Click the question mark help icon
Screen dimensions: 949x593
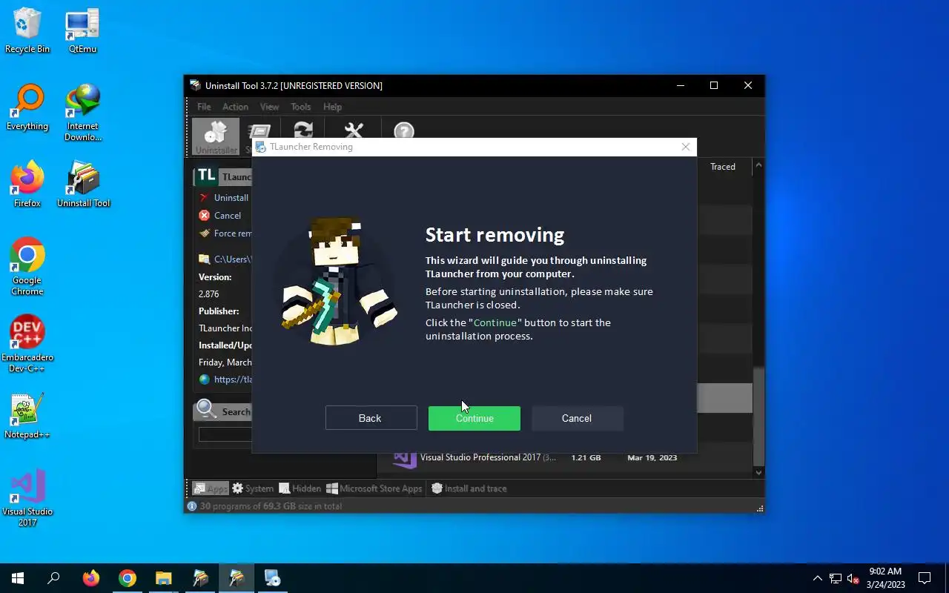point(403,131)
